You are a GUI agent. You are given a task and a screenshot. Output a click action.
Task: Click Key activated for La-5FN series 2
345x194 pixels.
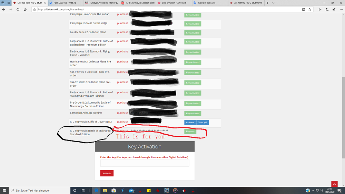pyautogui.click(x=193, y=33)
